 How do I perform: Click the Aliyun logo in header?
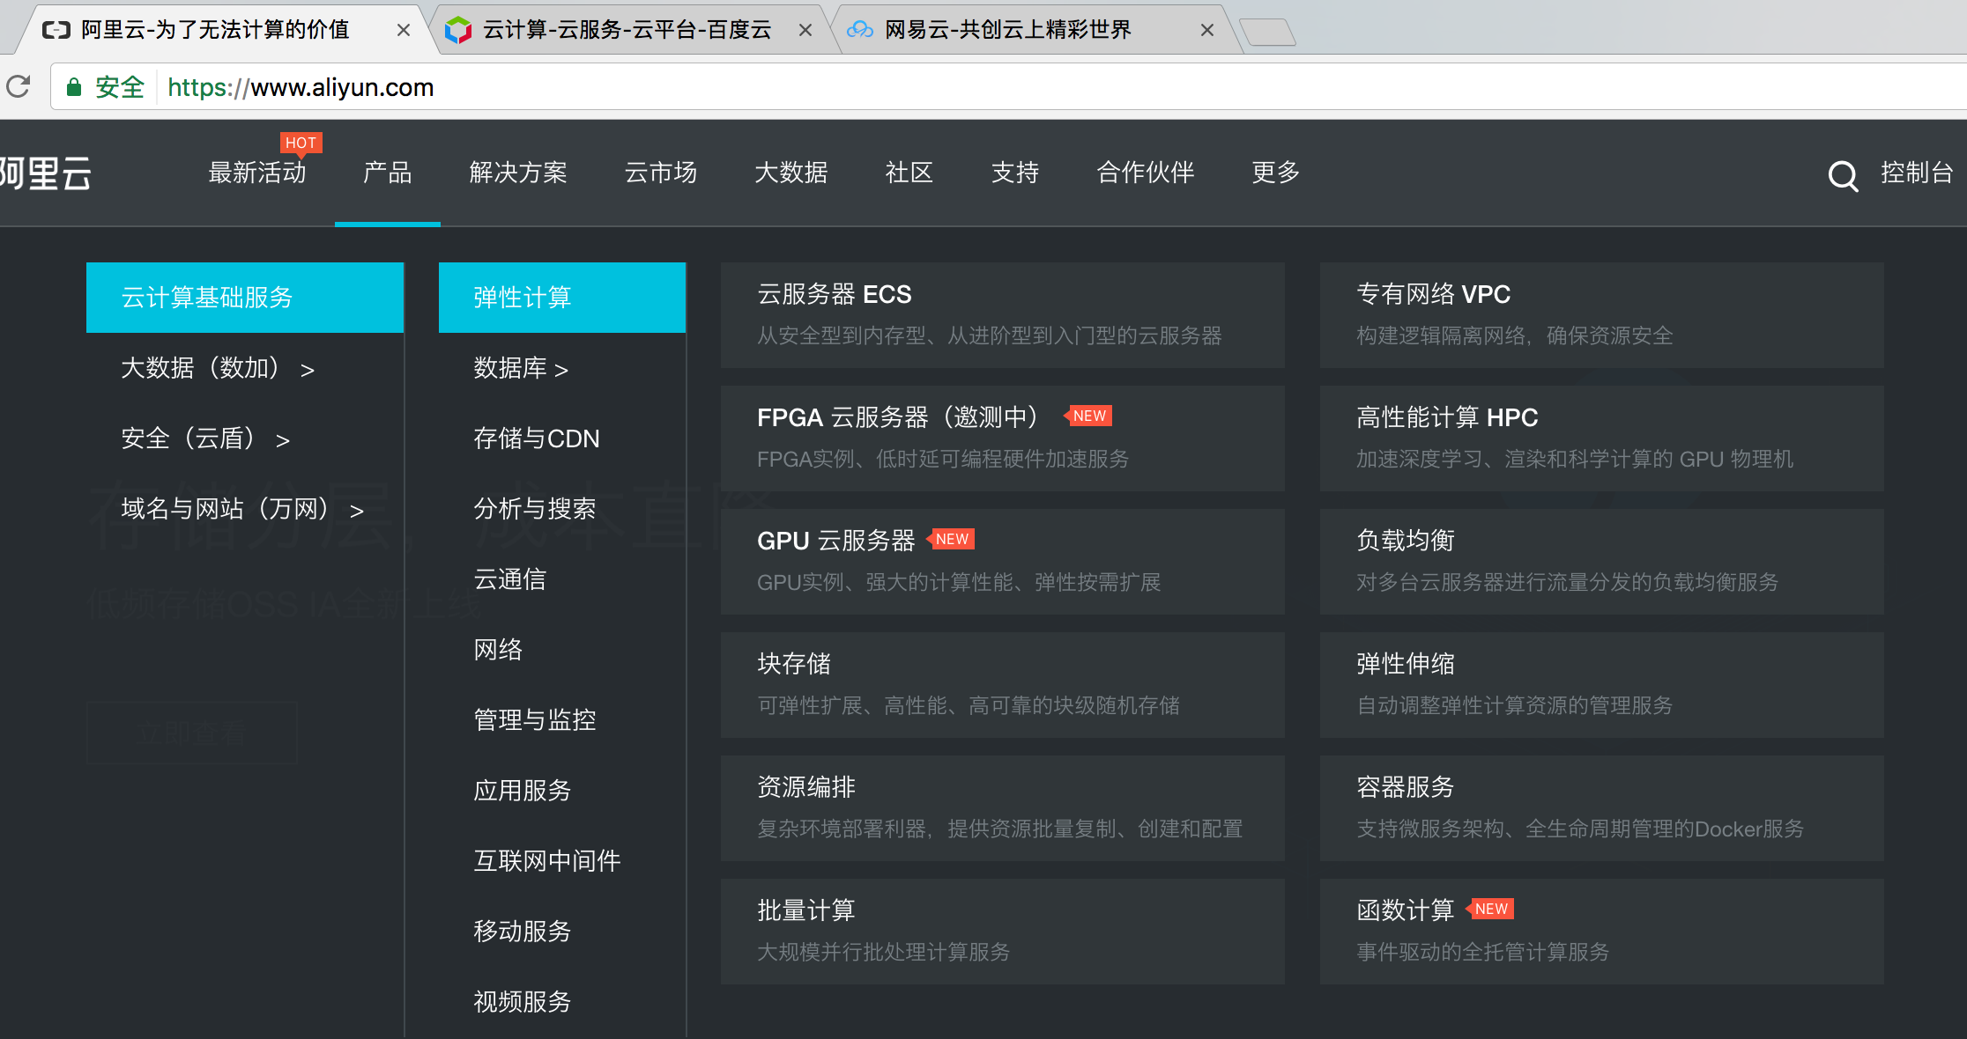45,173
